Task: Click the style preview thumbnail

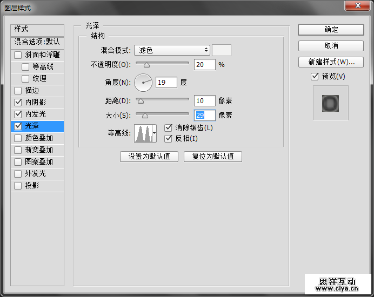Action: (330, 103)
